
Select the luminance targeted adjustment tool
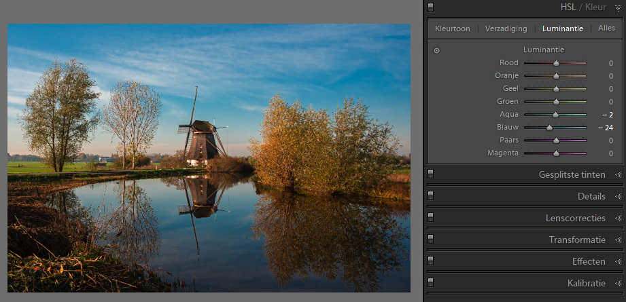[436, 50]
